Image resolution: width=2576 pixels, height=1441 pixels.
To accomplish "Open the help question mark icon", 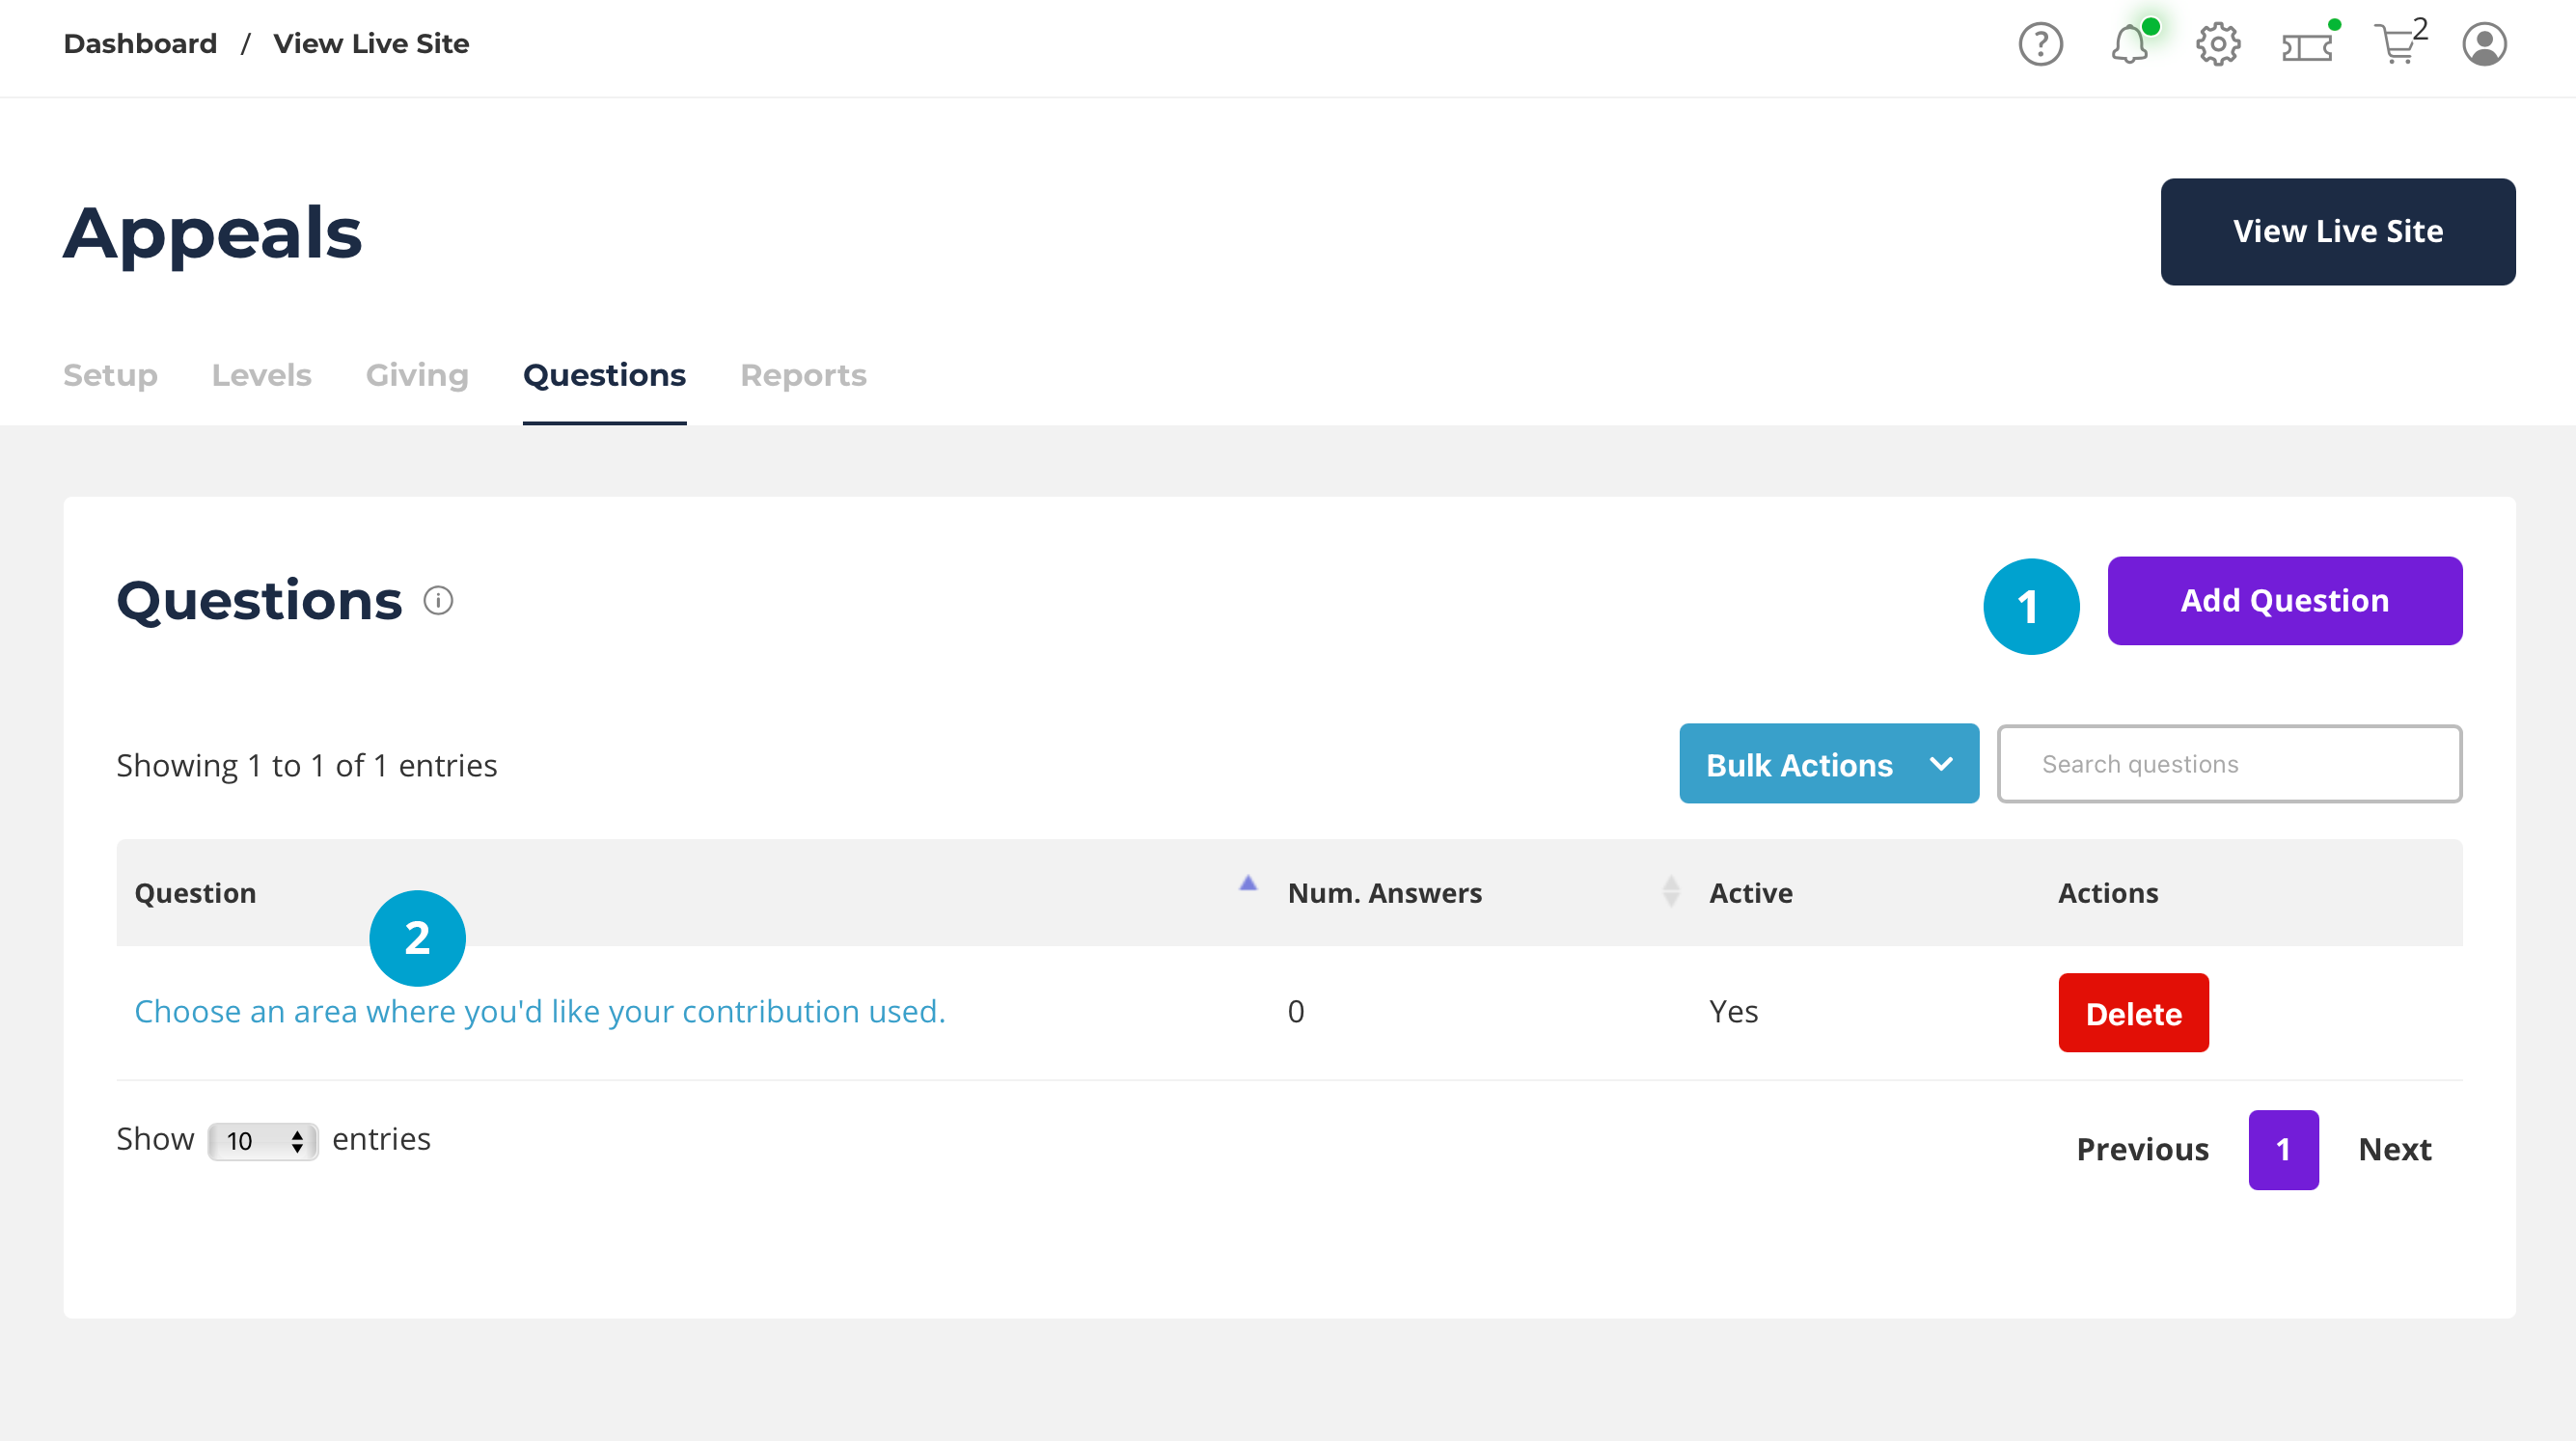I will (2040, 44).
